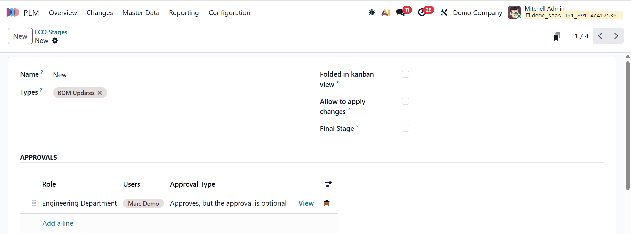Remove the BOM Updates type tag

pos(100,93)
